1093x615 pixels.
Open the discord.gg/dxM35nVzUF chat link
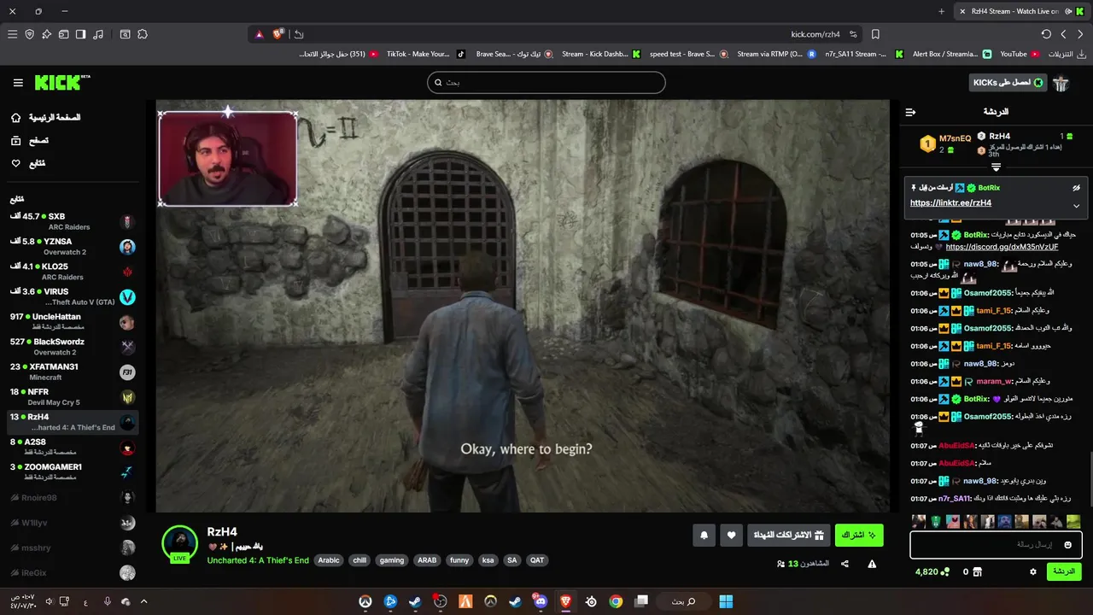click(x=1002, y=247)
